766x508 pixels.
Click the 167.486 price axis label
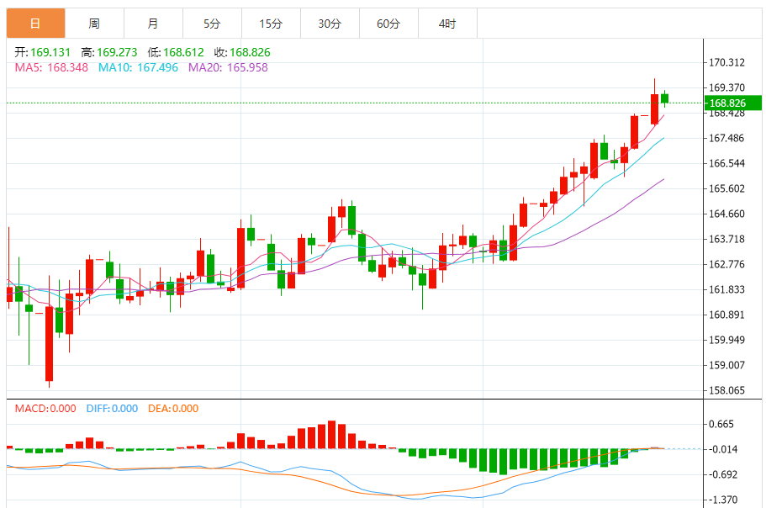pyautogui.click(x=727, y=138)
